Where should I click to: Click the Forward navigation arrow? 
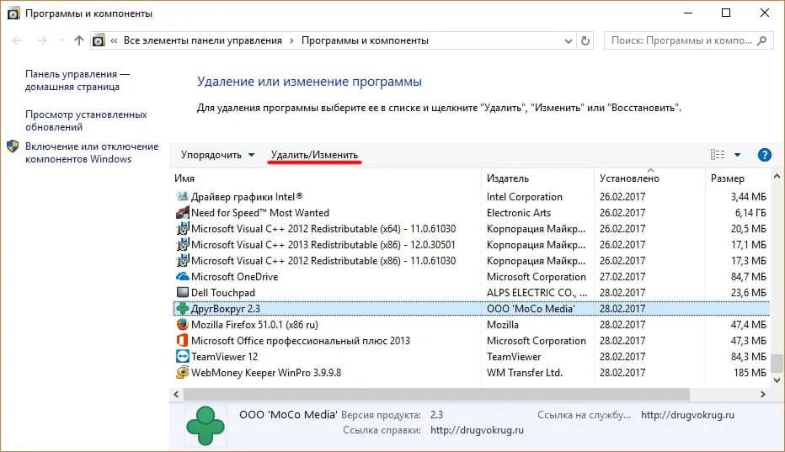[x=42, y=40]
